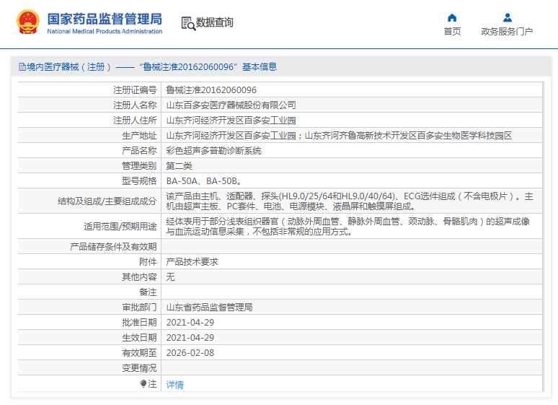The image size is (558, 405).
Task: Click the 注册人名称 label
Action: tap(135, 105)
